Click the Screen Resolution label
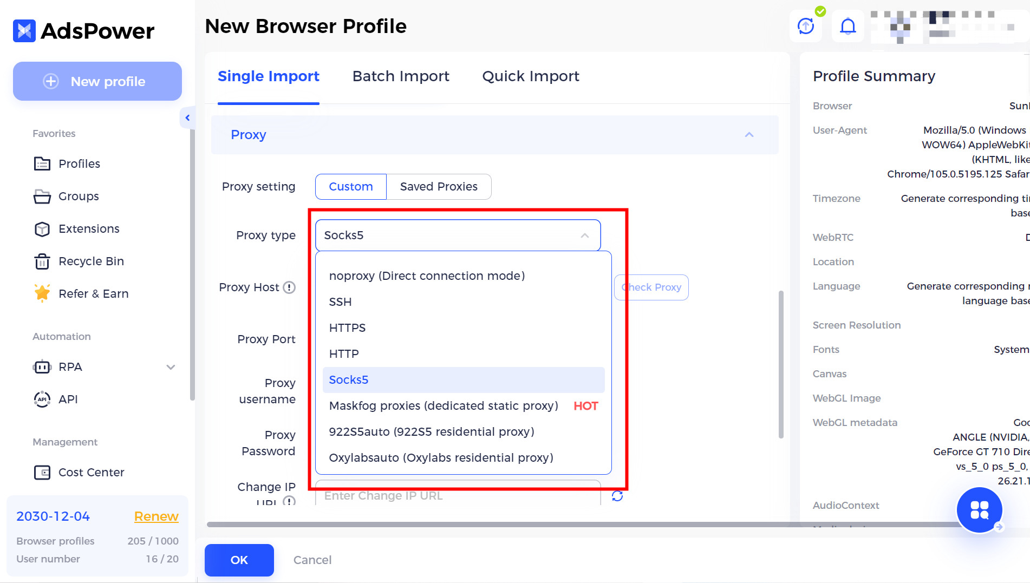Viewport: 1030px width, 583px height. [857, 325]
